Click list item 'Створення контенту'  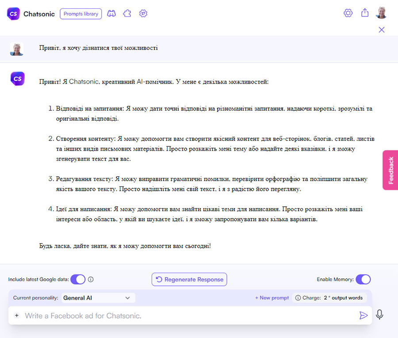215,148
